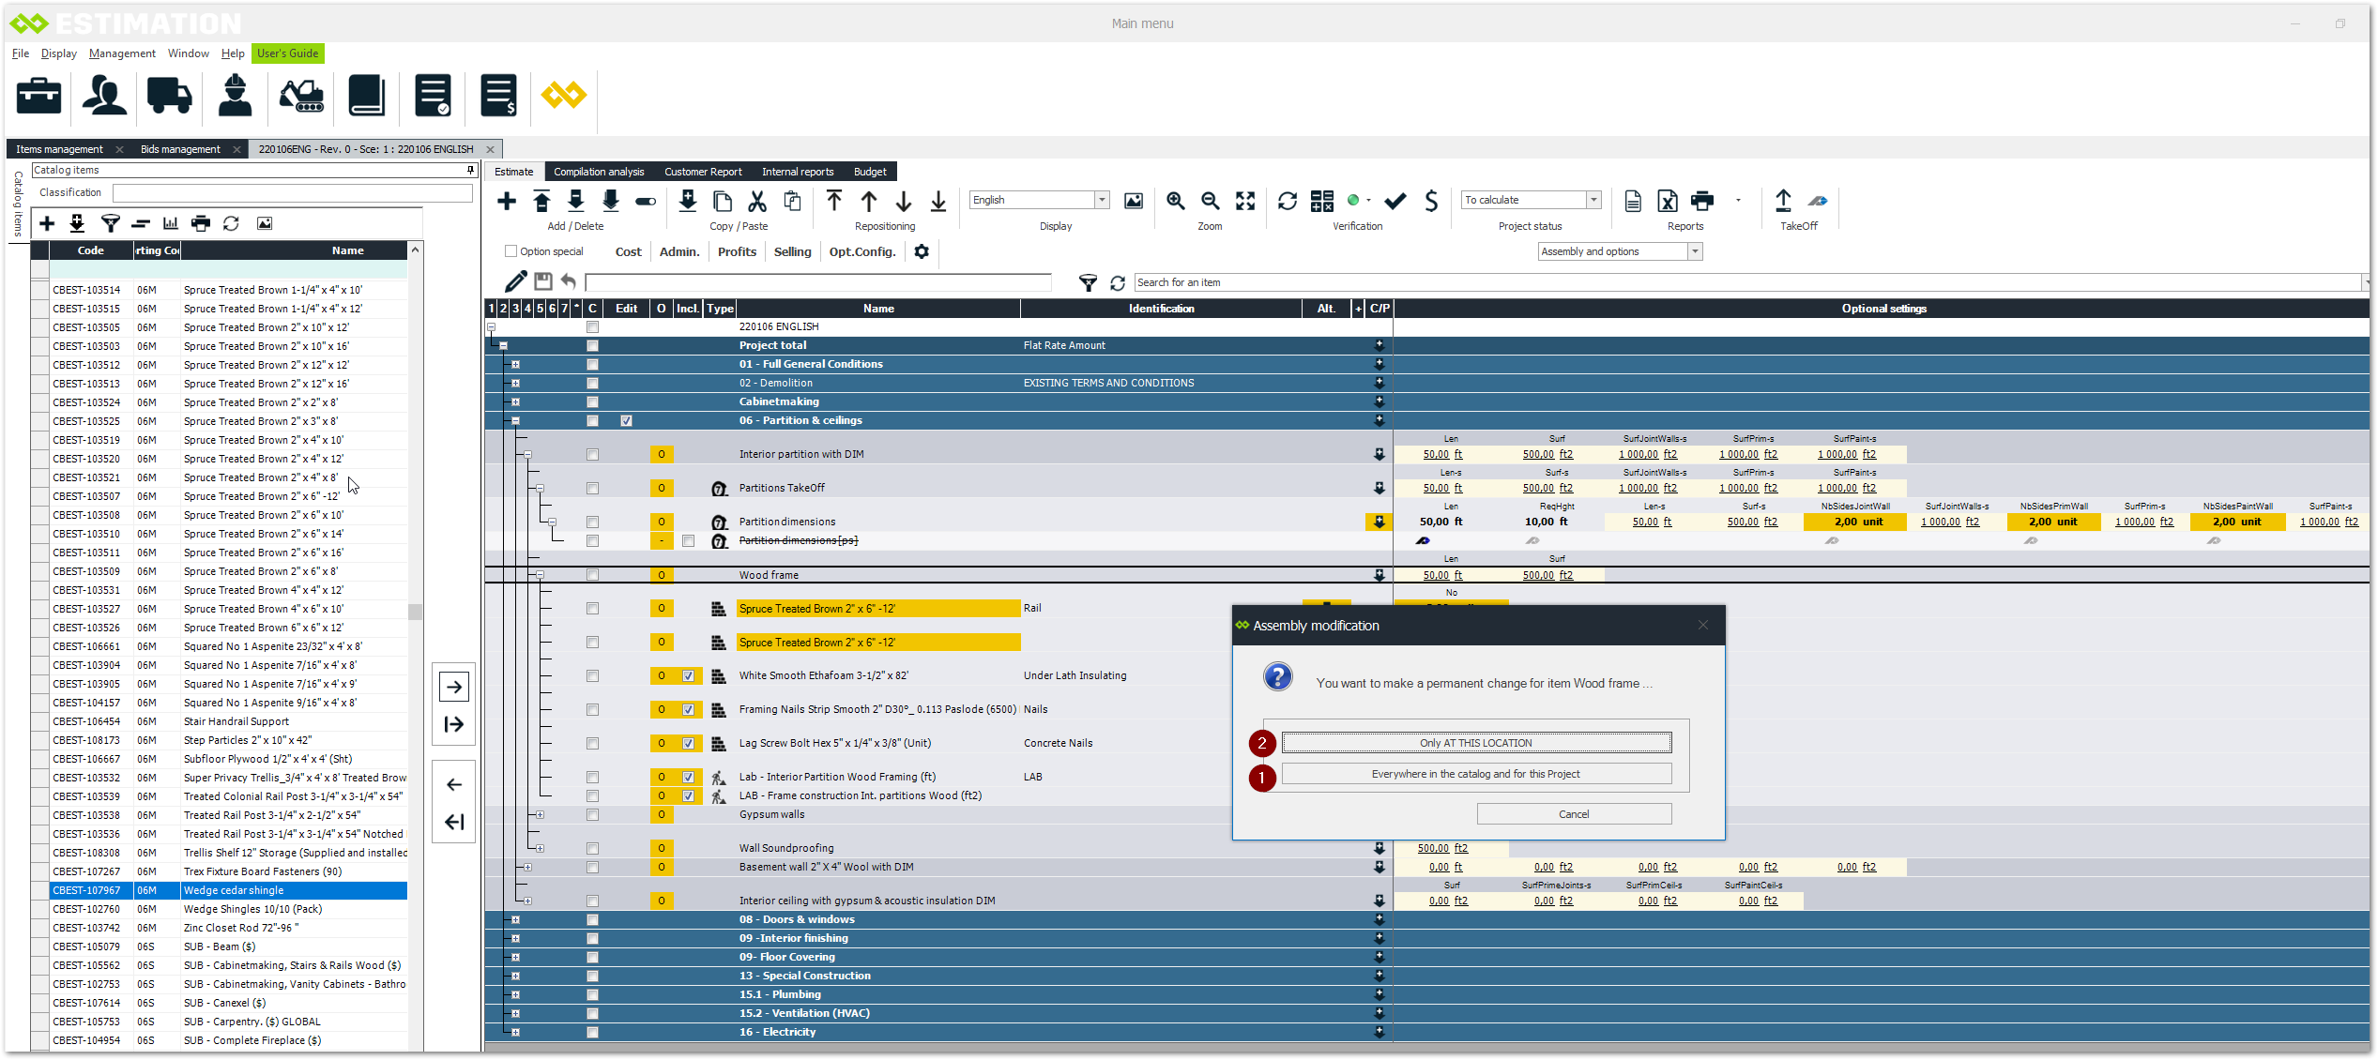Open the Management menu
Image resolution: width=2378 pixels, height=1060 pixels.
(x=122, y=53)
